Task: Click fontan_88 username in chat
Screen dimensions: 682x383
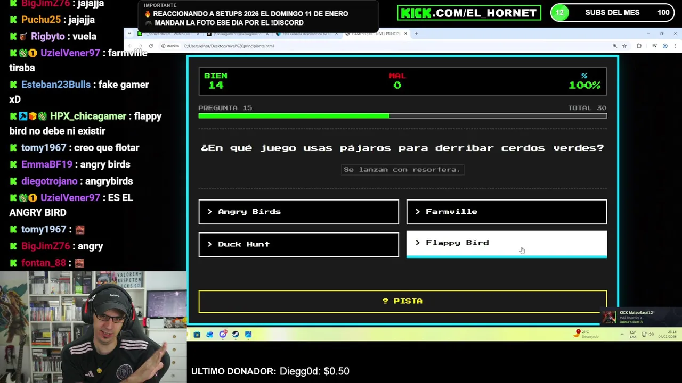Action: tap(44, 263)
